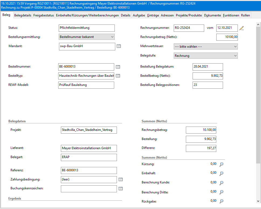
Task: Click the scrollbar down arrow
Action: click(258, 201)
